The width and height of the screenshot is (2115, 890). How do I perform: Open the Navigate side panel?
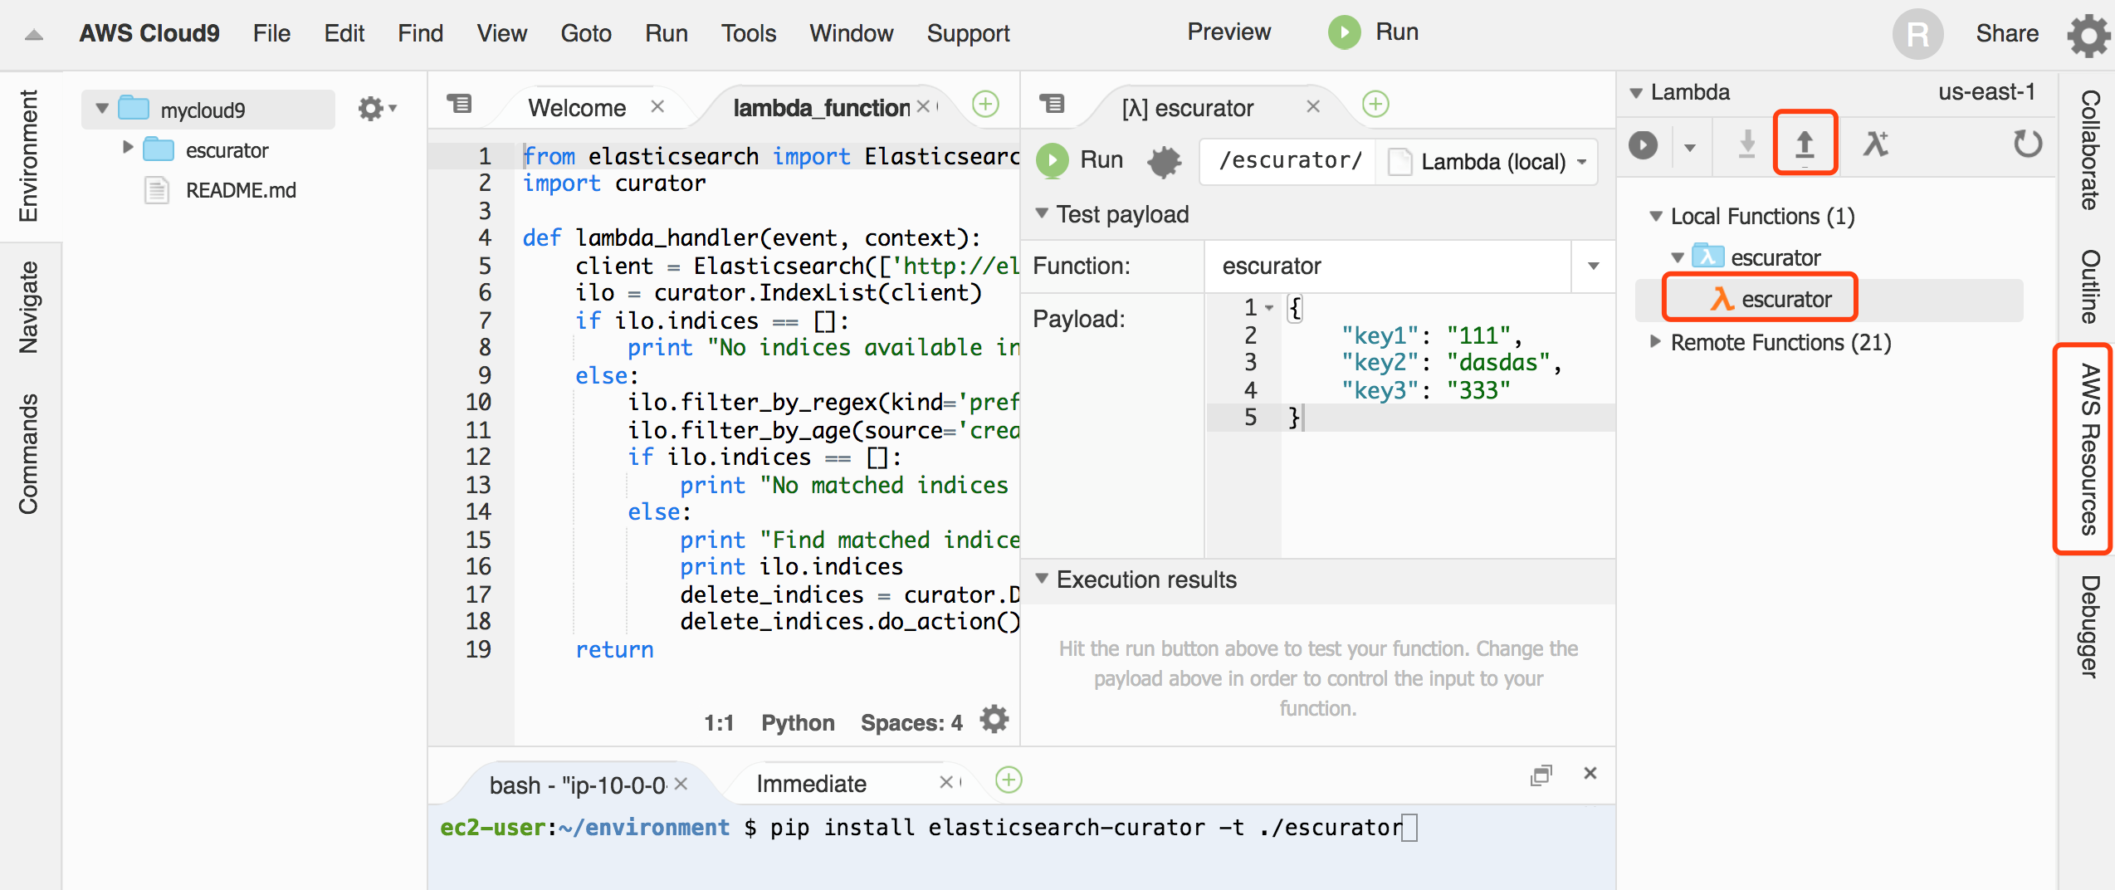28,307
